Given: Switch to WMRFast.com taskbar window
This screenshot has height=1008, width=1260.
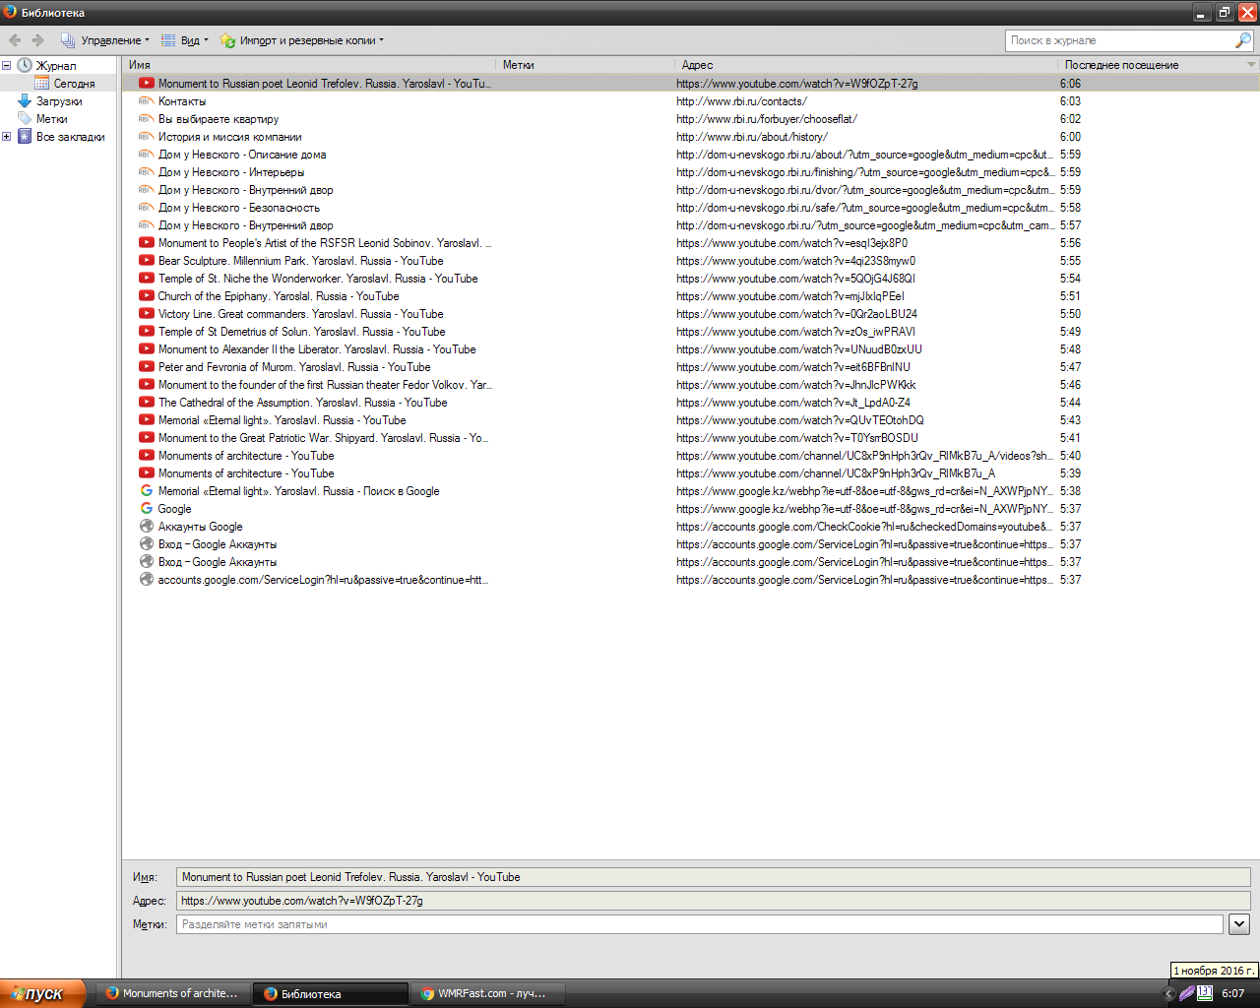Looking at the screenshot, I should pyautogui.click(x=488, y=993).
